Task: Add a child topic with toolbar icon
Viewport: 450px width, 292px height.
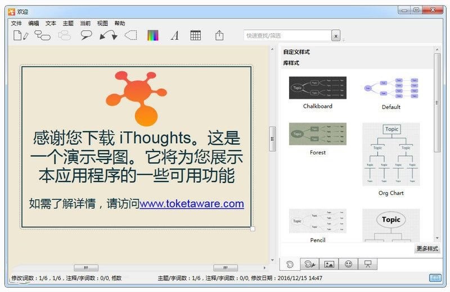Action: [42, 36]
